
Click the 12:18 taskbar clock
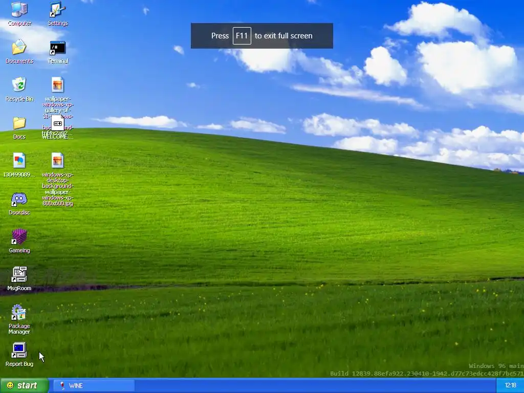click(510, 386)
